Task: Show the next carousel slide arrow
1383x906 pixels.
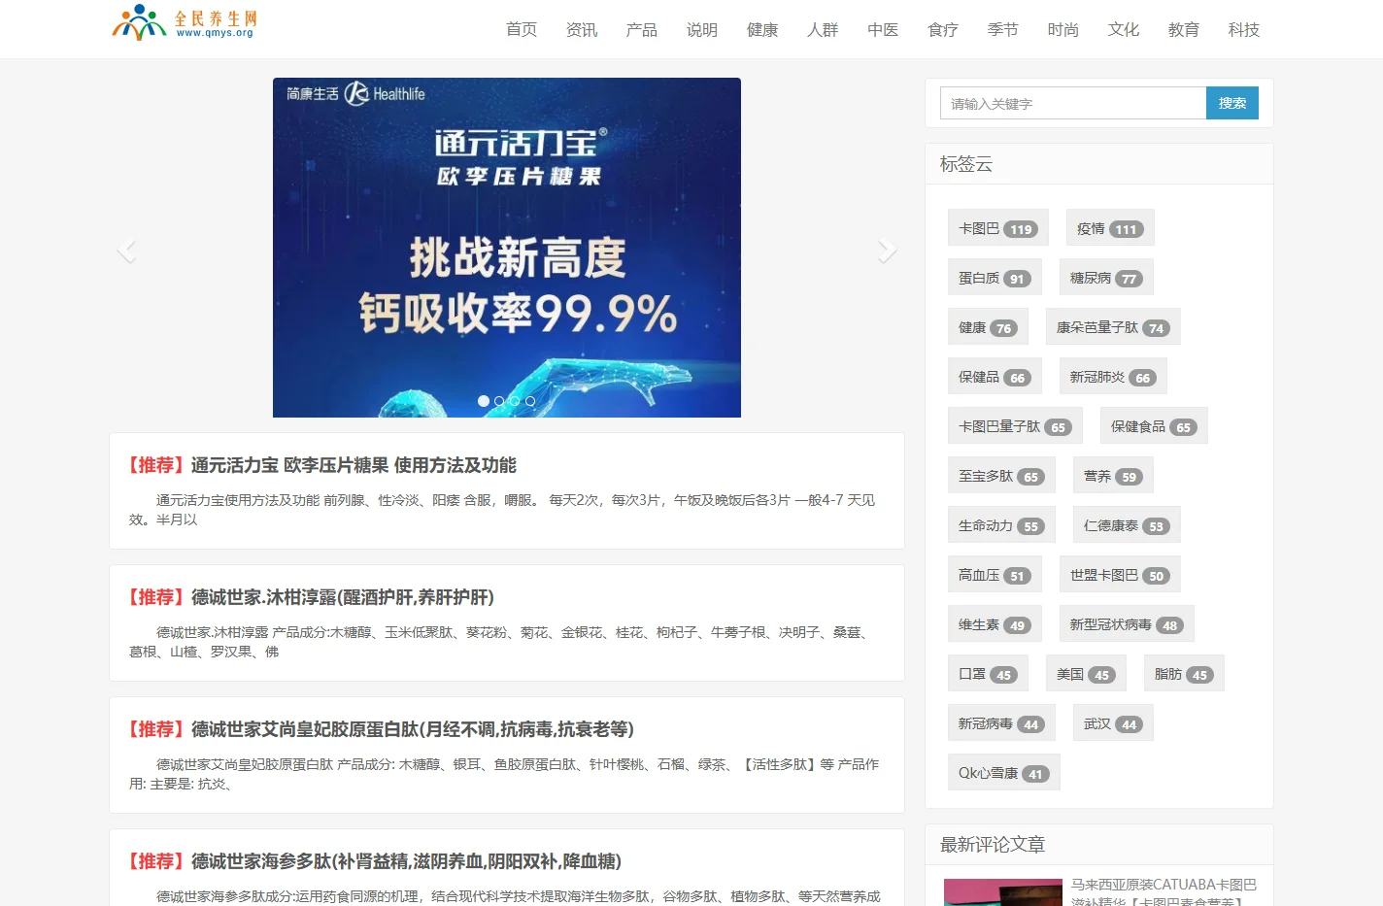Action: coord(887,250)
